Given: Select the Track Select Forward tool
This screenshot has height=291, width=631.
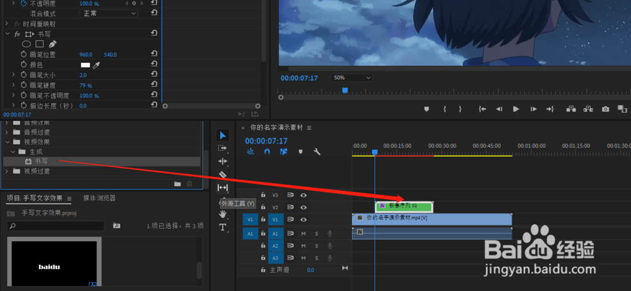Looking at the screenshot, I should pos(222,148).
